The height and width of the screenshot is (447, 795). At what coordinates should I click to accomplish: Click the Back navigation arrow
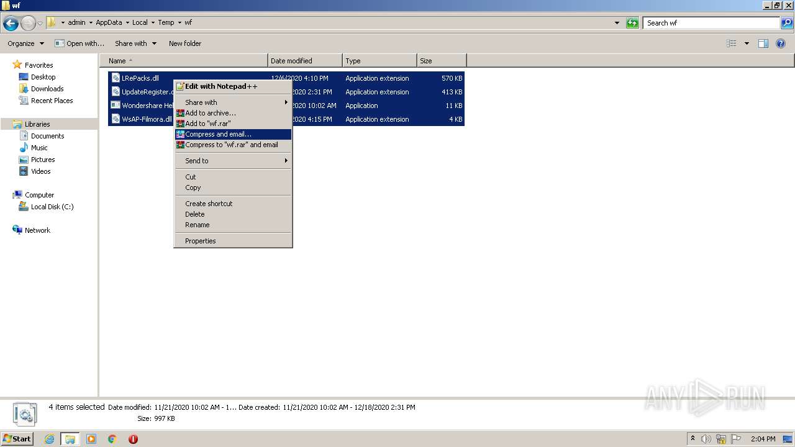pos(11,24)
